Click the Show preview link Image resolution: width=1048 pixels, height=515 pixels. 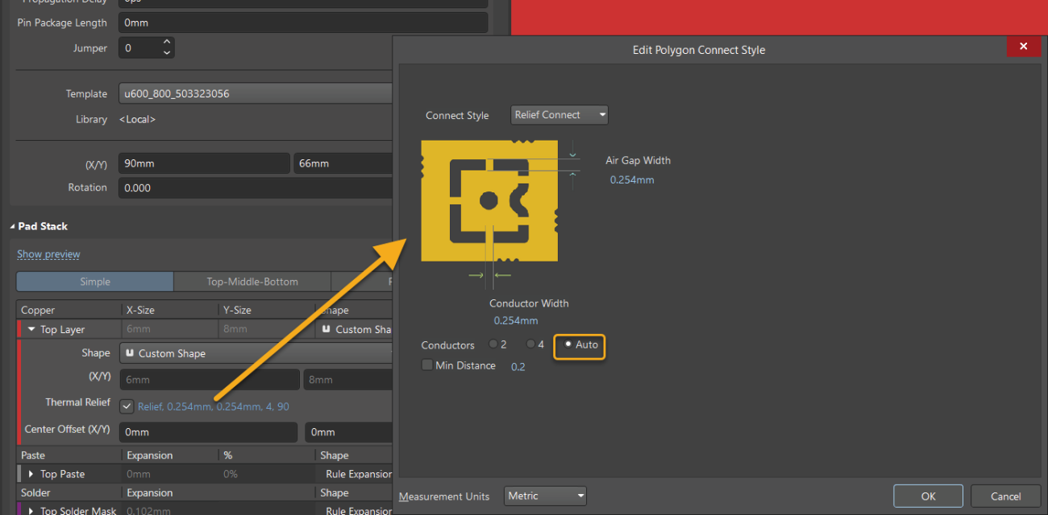click(x=48, y=254)
